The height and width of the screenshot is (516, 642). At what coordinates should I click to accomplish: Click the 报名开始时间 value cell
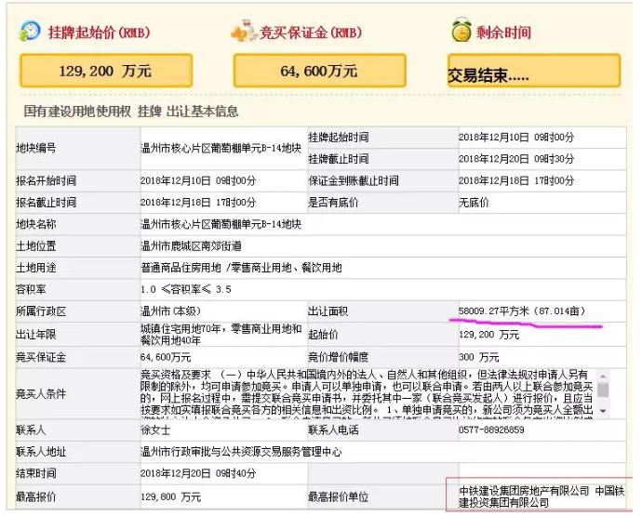pyautogui.click(x=223, y=180)
